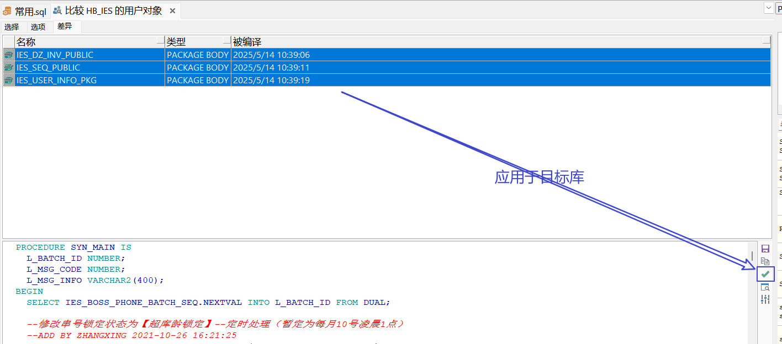Open the 选项 sub-tab
Viewport: 782px width, 344px height.
point(38,26)
